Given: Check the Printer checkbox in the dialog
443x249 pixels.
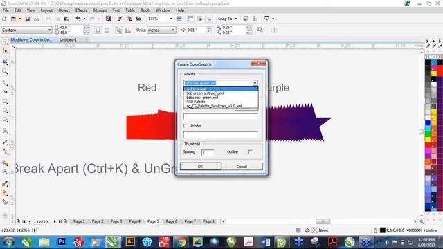Looking at the screenshot, I should [186, 126].
